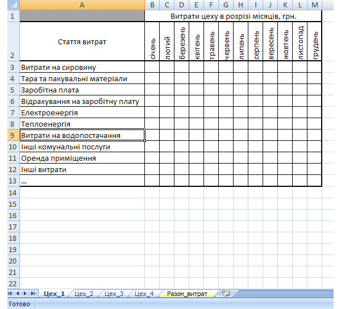Select cell 'Інші витрати'
Image resolution: width=341 pixels, height=309 pixels.
pyautogui.click(x=82, y=169)
